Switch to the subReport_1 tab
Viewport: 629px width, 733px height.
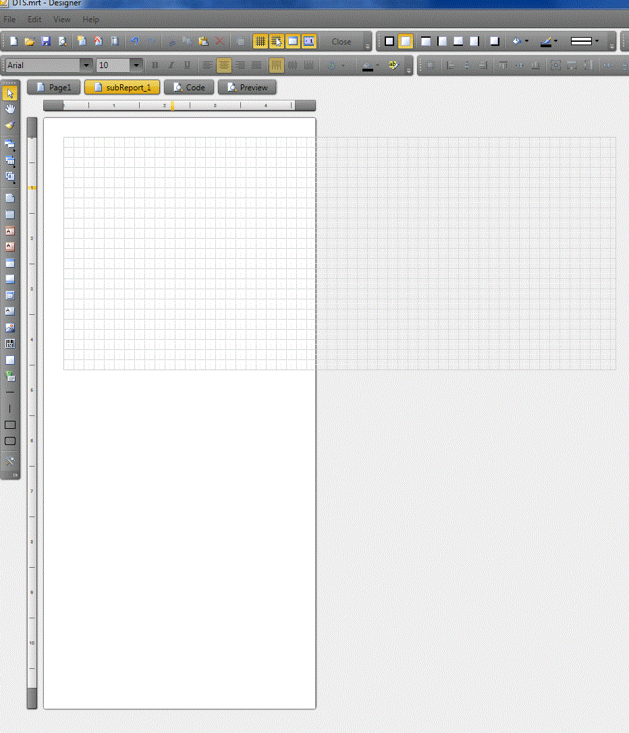pos(122,88)
